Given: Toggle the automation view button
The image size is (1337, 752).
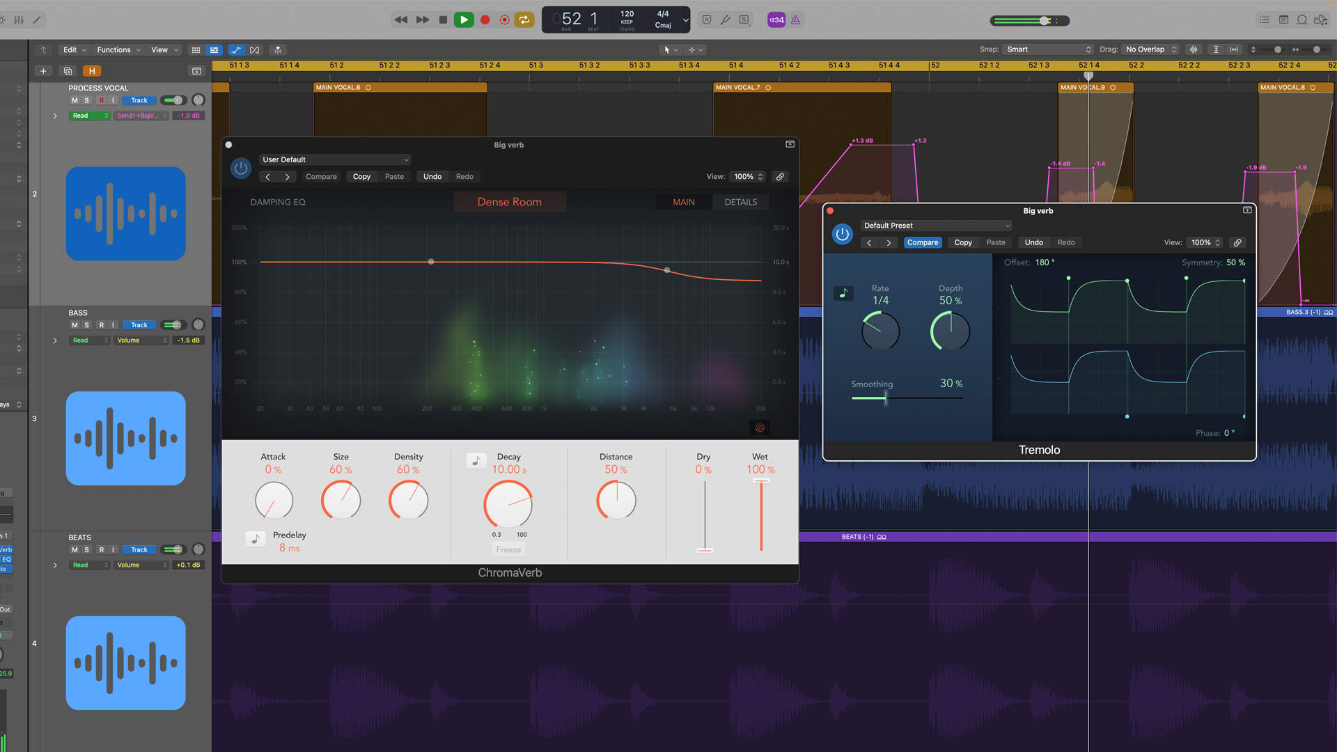Looking at the screenshot, I should (x=237, y=49).
